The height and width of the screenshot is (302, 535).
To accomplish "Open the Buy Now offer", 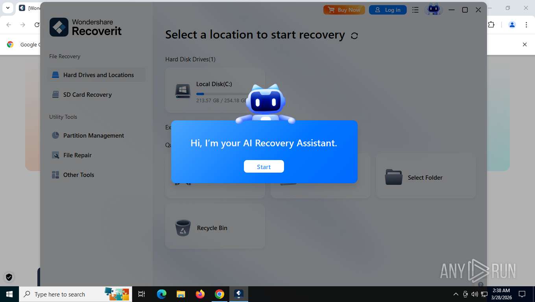I will point(344,10).
